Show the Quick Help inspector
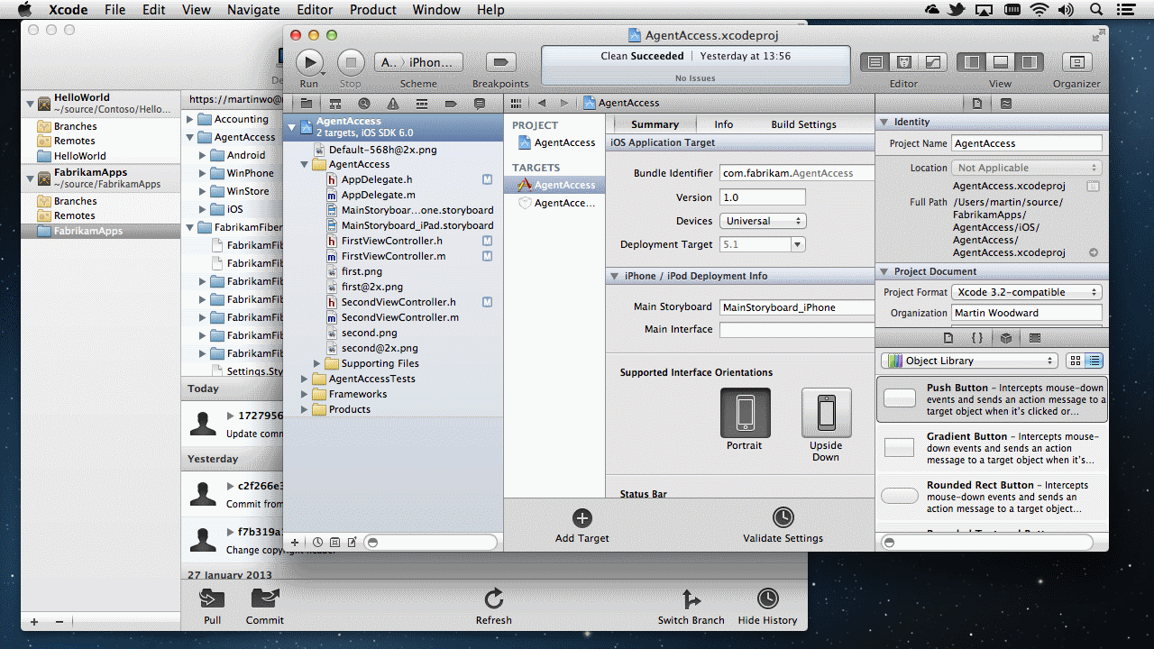 [1006, 104]
